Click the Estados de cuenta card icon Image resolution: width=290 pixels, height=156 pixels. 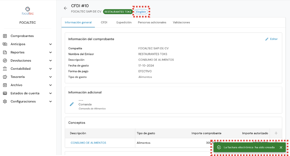[5, 93]
